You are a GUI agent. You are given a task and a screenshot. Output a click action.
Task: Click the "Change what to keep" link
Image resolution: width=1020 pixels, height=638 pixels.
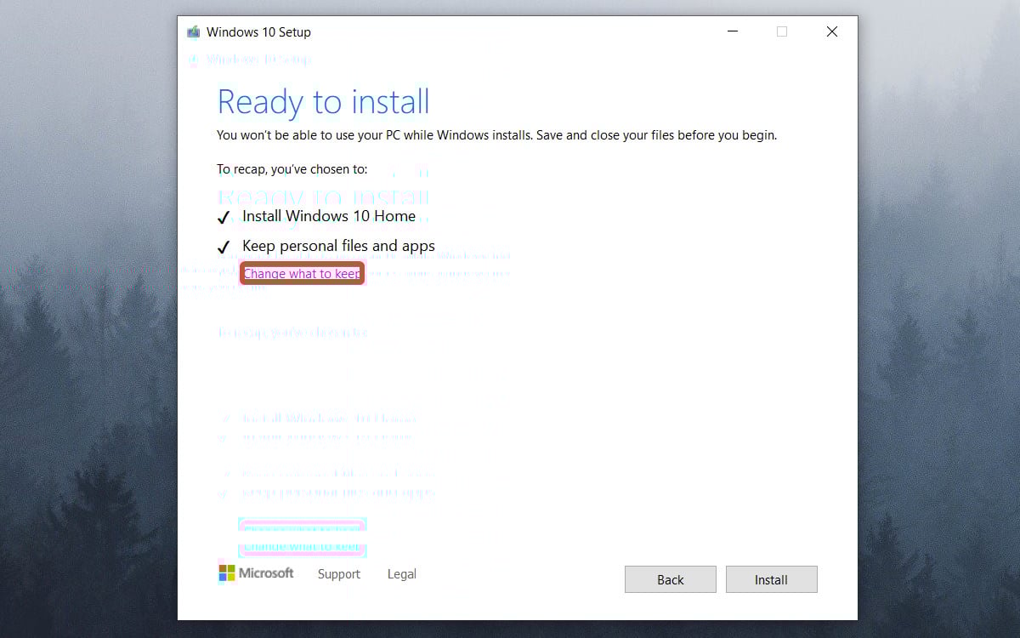[x=302, y=274]
